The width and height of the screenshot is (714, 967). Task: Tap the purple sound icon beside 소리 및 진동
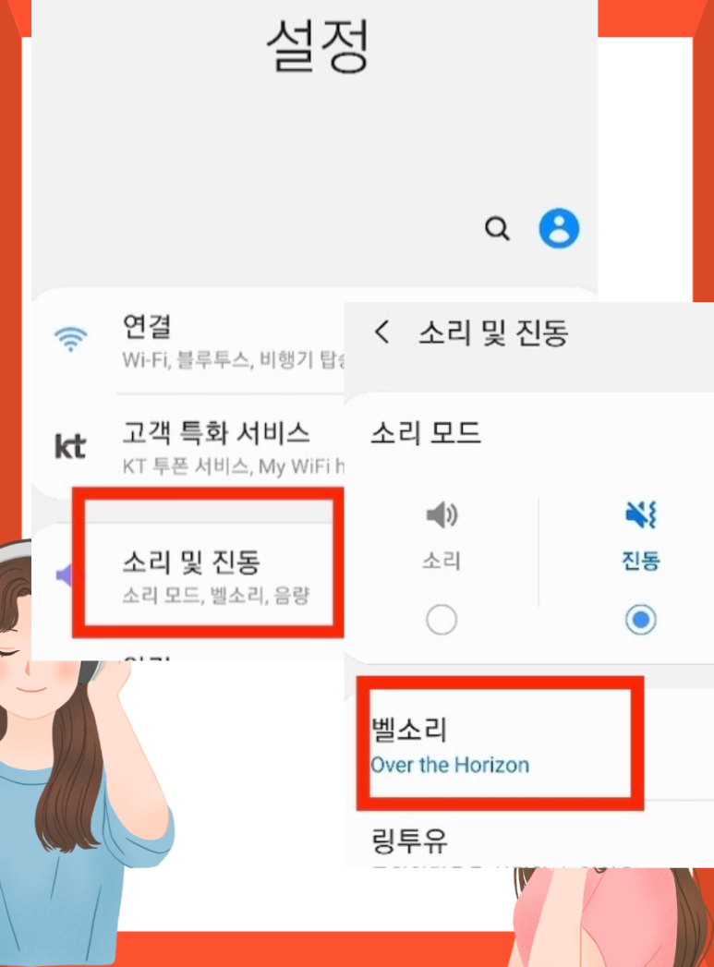[x=64, y=575]
